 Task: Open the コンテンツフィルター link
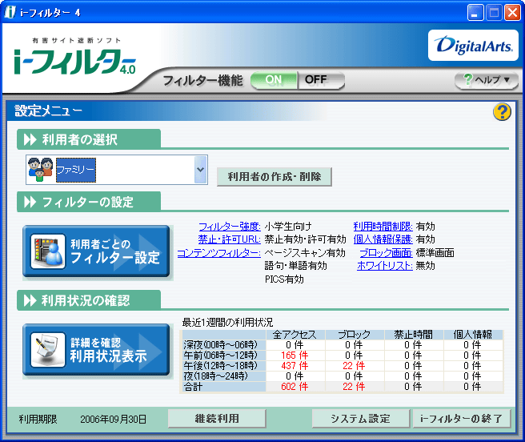click(219, 253)
